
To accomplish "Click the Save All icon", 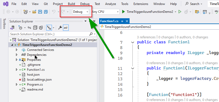I will tap(46, 12).
